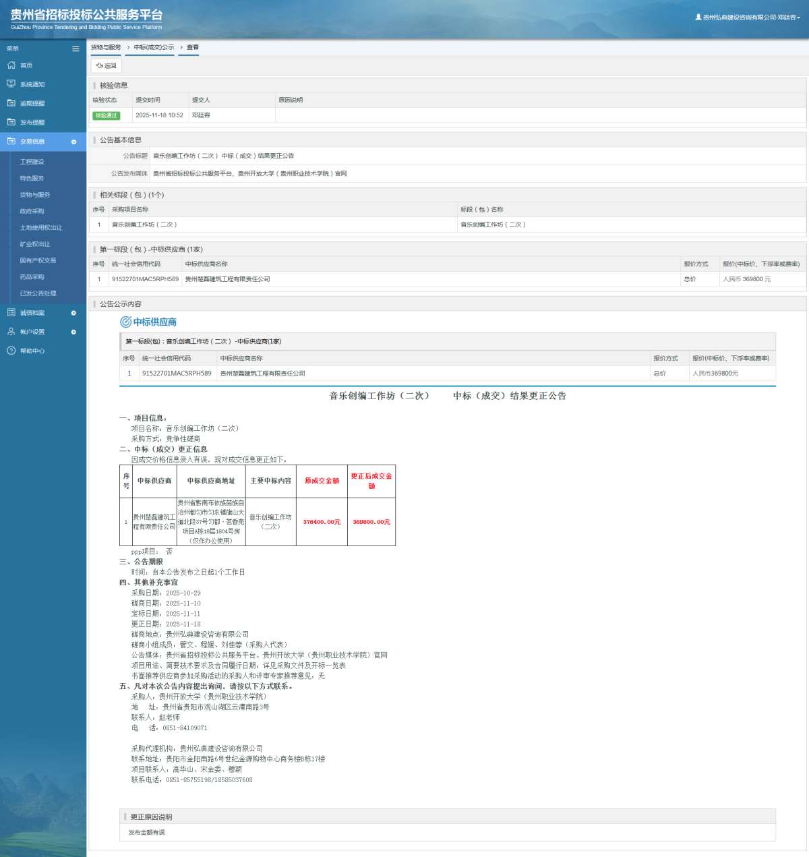Select 工程建设 in the sidebar submenu

click(32, 162)
